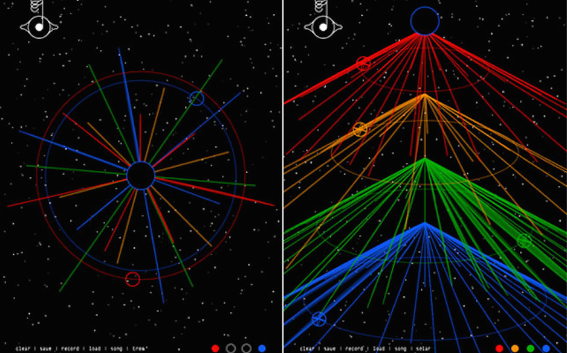Enable the first gray circle in left panel
The width and height of the screenshot is (567, 353).
pos(230,348)
